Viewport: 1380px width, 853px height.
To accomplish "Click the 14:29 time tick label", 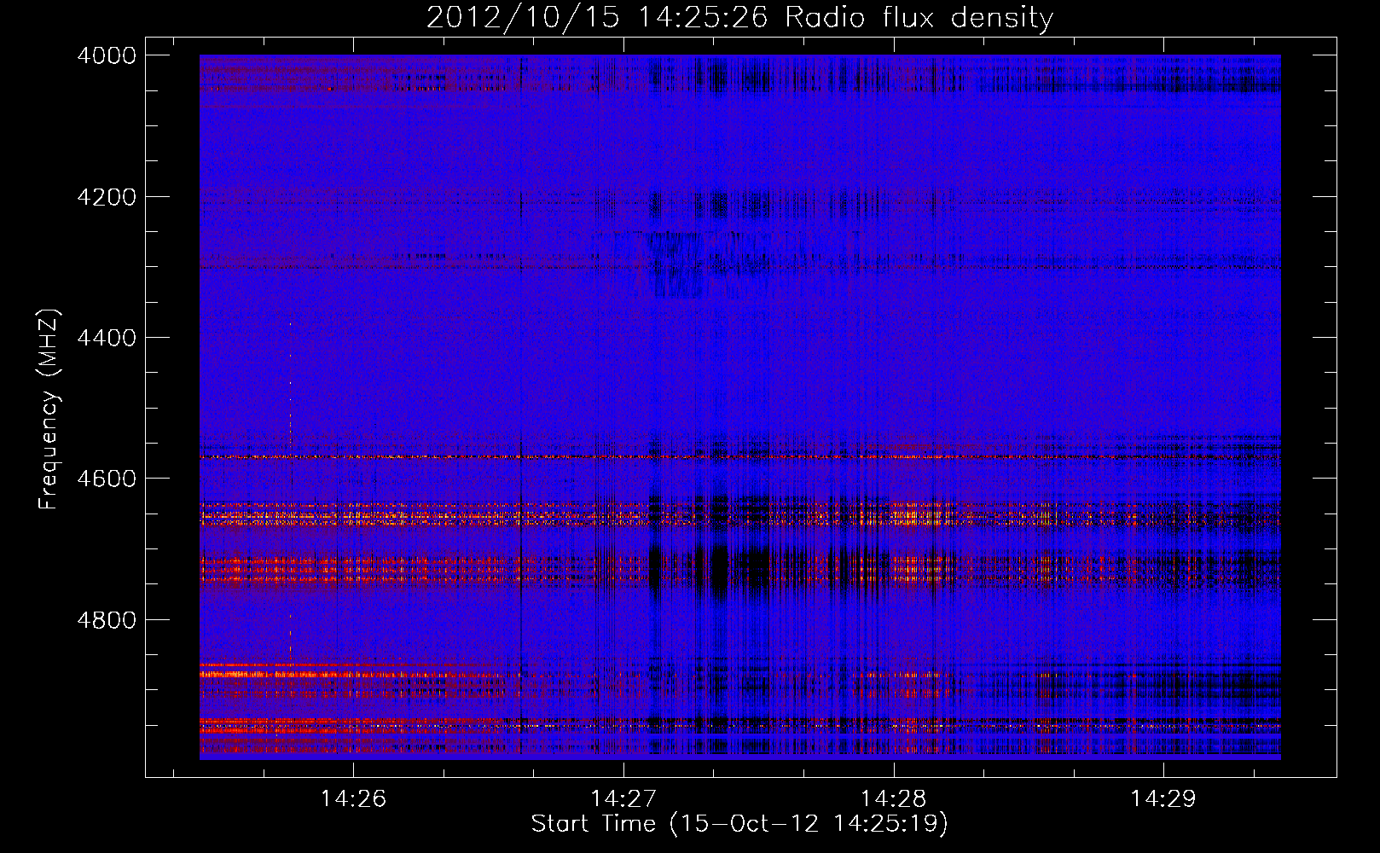I will (1163, 798).
